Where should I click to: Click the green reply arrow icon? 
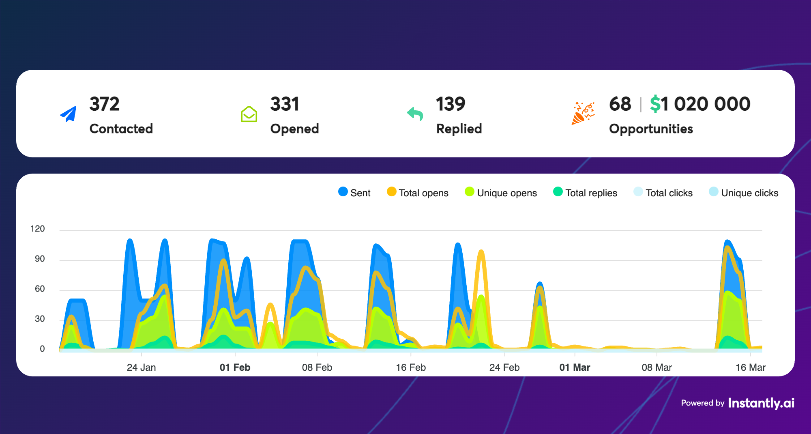pos(415,114)
